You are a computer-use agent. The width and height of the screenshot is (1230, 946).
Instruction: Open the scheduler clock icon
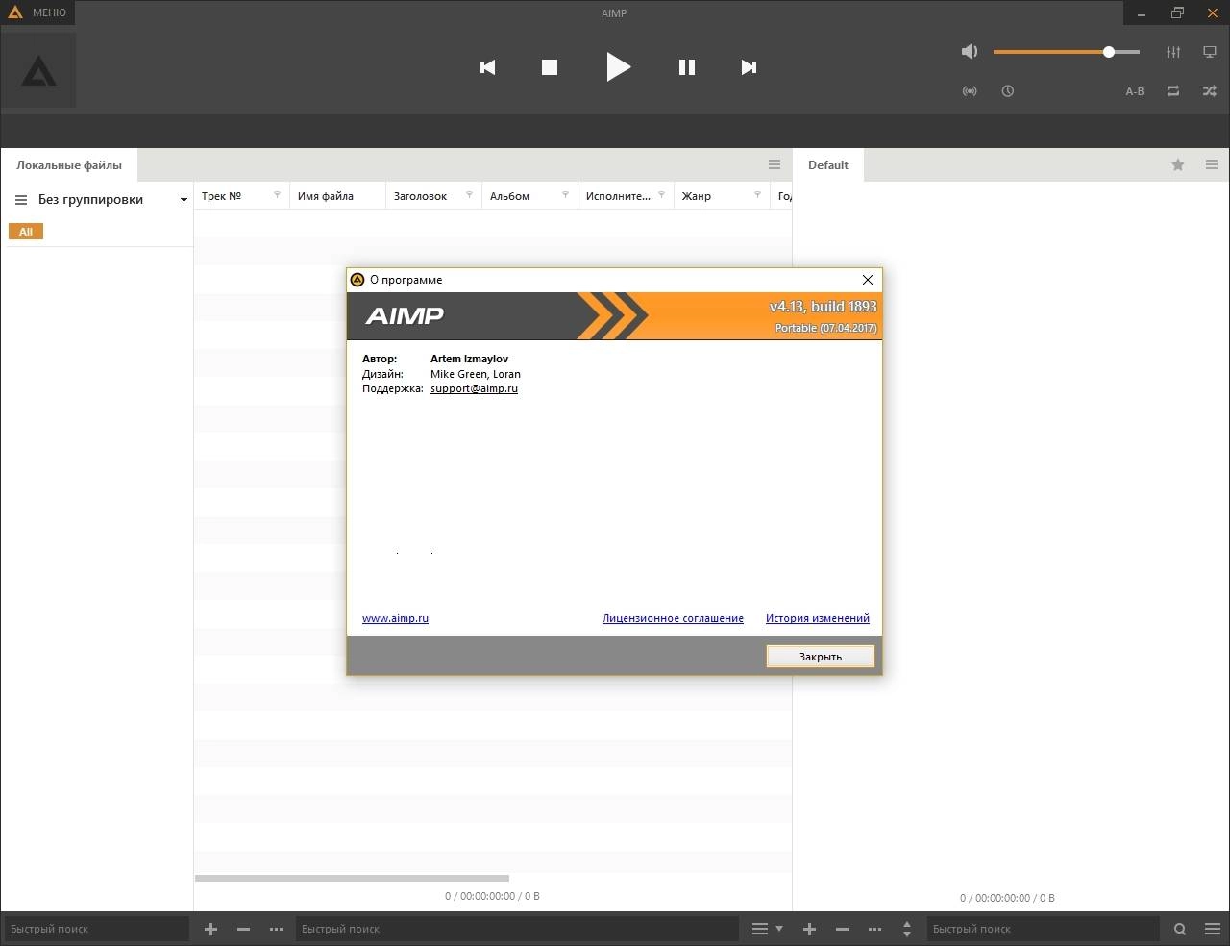click(1007, 91)
